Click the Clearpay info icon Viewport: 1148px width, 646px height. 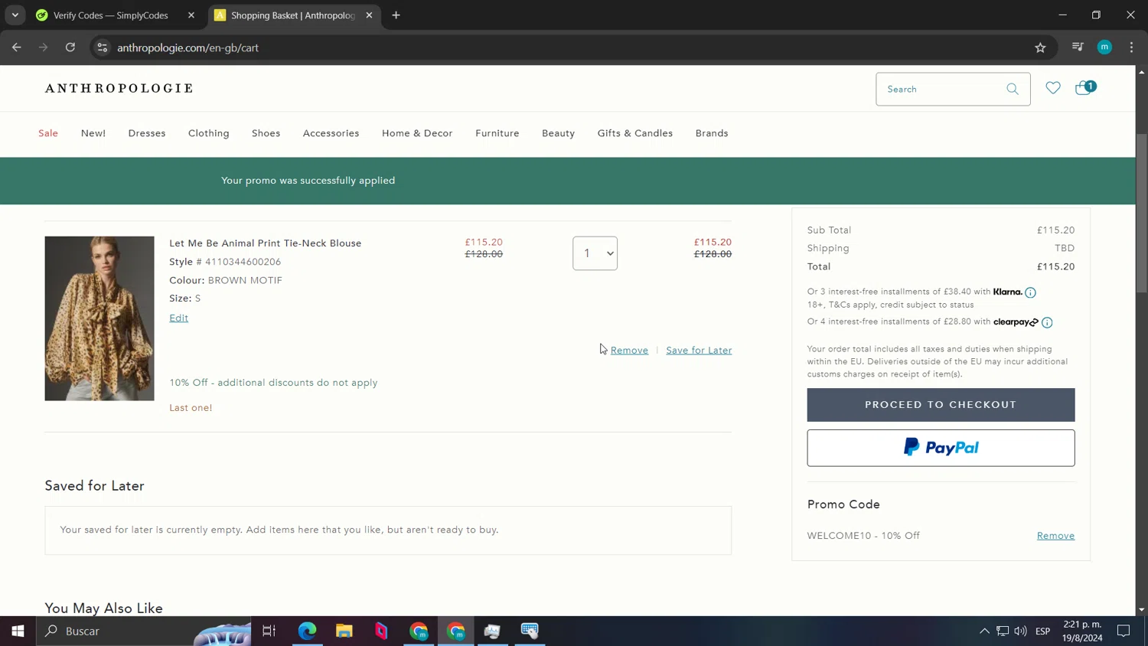(1047, 322)
